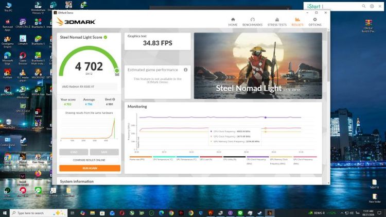Toggle CPU Clock Frequency legend in monitoring
The height and width of the screenshot is (217, 386).
257,160
